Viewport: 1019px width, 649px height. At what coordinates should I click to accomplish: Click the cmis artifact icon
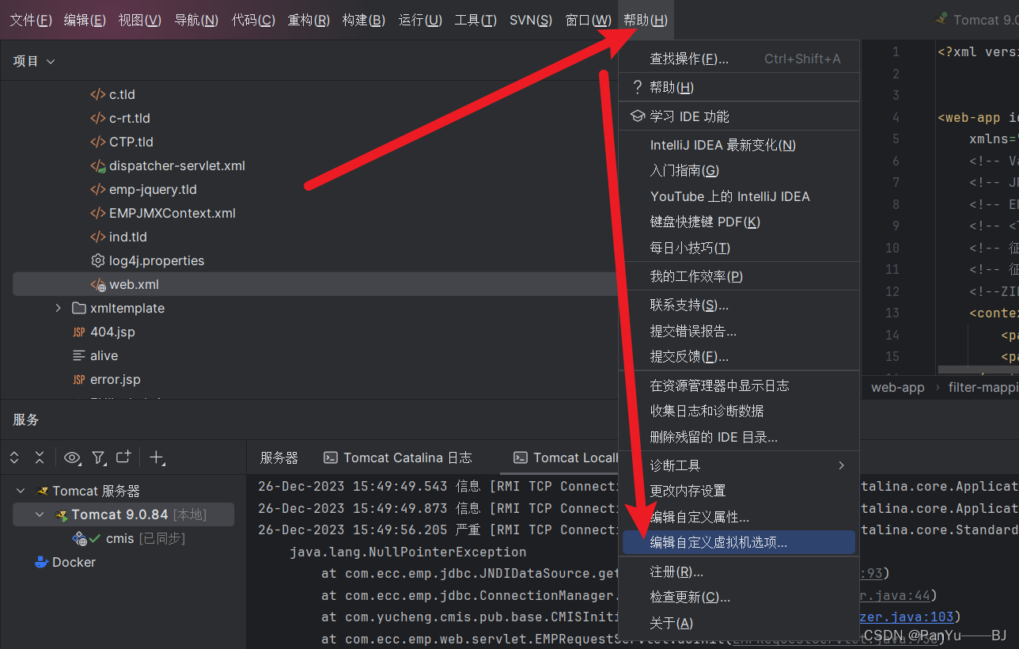coord(80,538)
